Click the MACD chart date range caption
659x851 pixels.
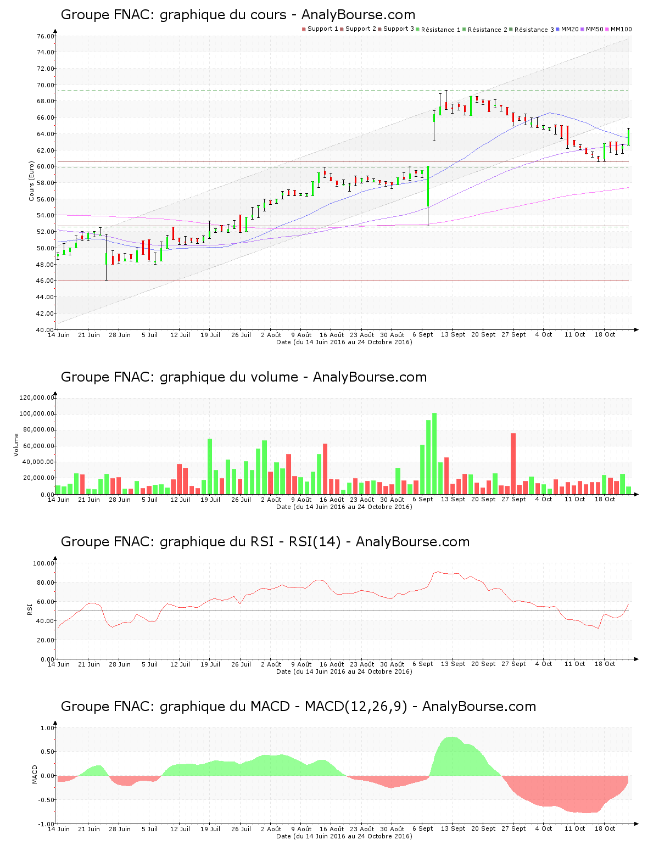click(344, 836)
